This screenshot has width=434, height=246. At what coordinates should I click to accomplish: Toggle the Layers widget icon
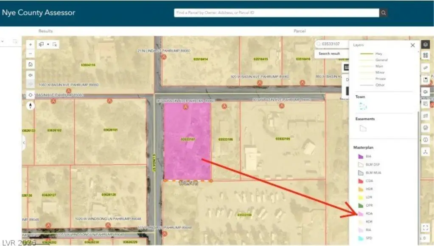pyautogui.click(x=426, y=44)
